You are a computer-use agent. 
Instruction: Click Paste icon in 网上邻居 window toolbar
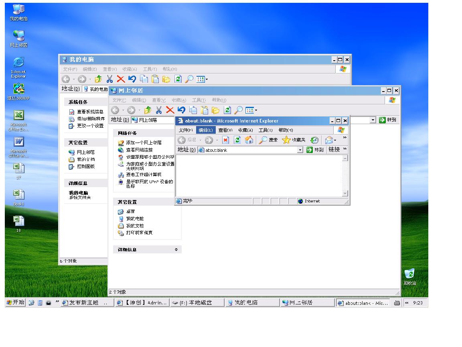[204, 110]
